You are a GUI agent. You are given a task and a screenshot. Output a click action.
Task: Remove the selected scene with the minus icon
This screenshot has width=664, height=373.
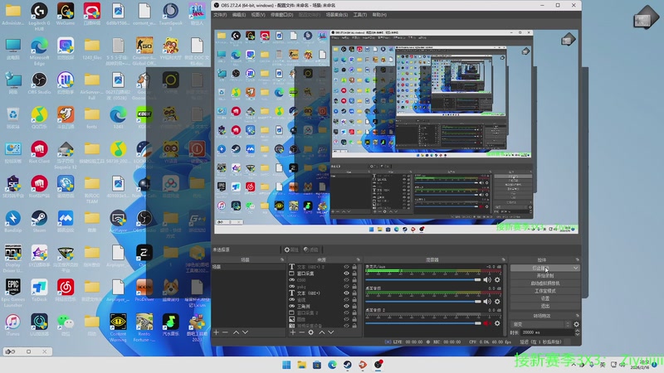point(225,332)
